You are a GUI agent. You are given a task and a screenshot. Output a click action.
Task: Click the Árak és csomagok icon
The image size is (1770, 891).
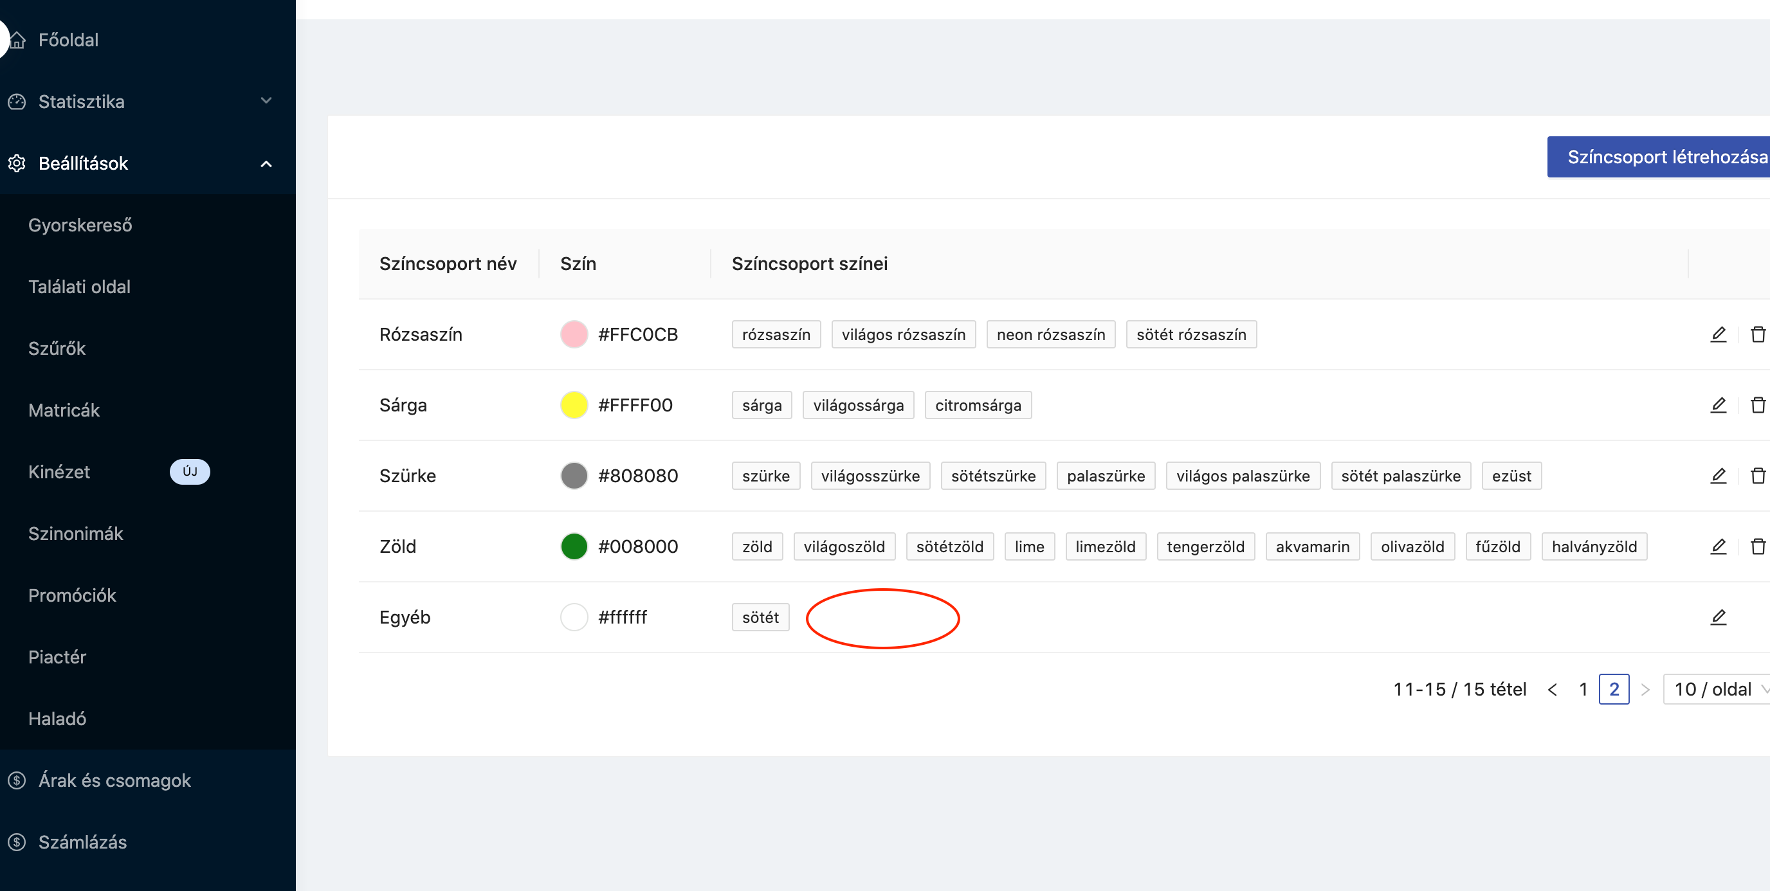17,780
